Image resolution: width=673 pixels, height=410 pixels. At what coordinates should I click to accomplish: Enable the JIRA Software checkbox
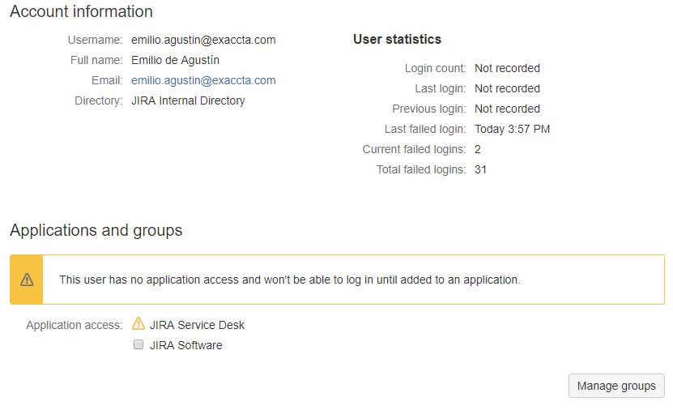[x=138, y=344]
